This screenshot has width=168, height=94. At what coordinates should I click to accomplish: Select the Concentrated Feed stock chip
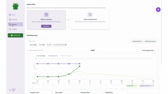pos(60,45)
